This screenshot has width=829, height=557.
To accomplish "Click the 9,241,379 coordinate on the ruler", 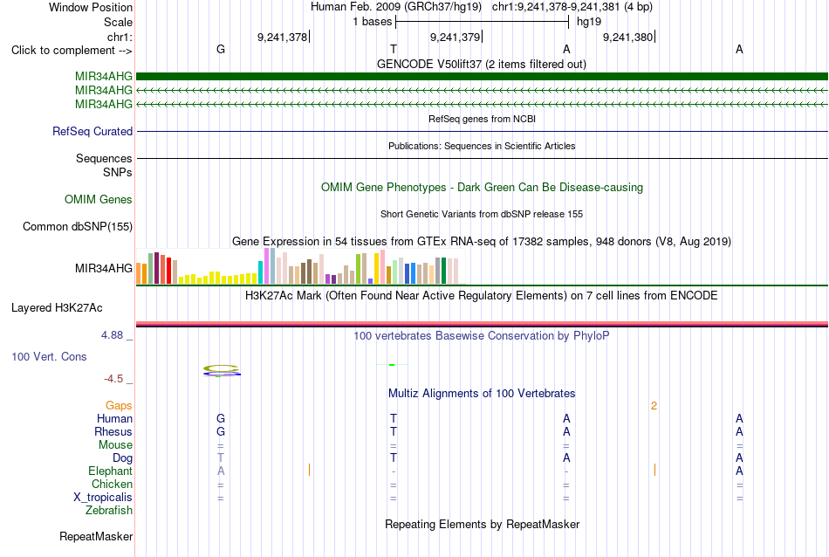I will [x=456, y=37].
